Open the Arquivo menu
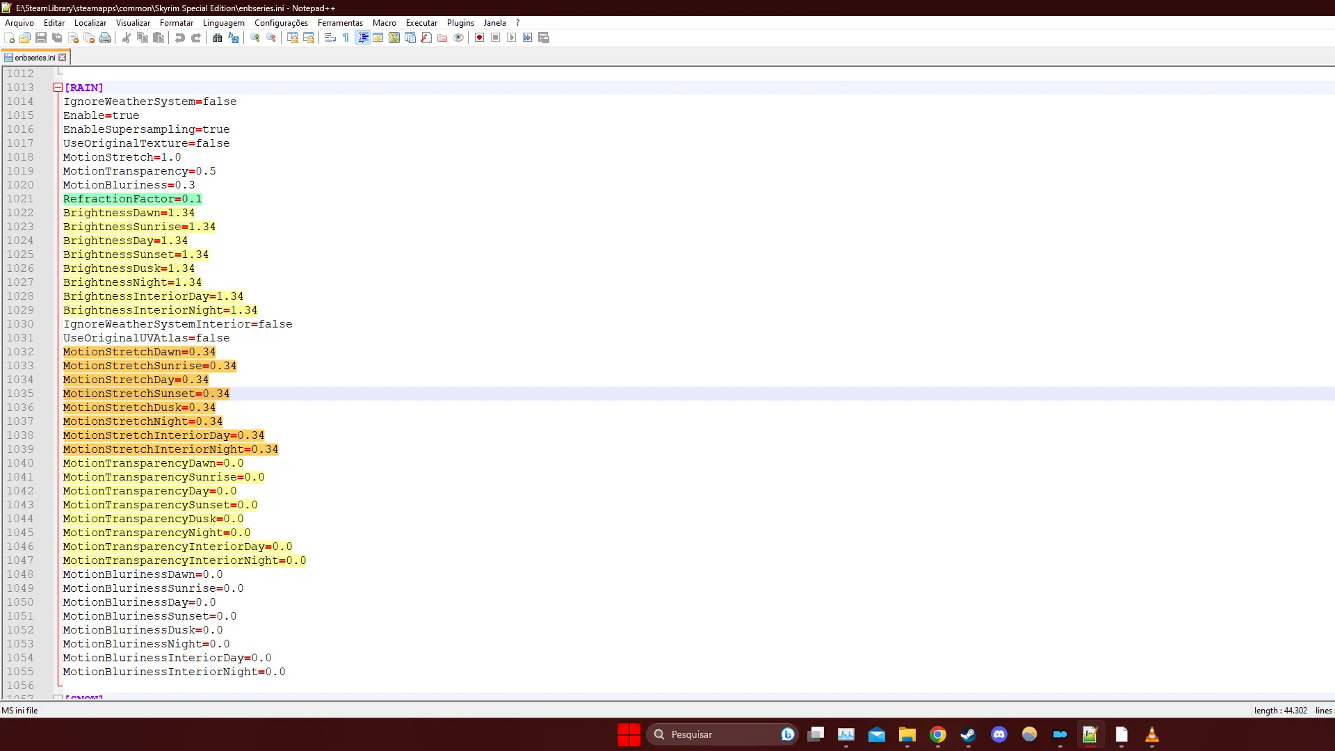The width and height of the screenshot is (1335, 751). 19,23
